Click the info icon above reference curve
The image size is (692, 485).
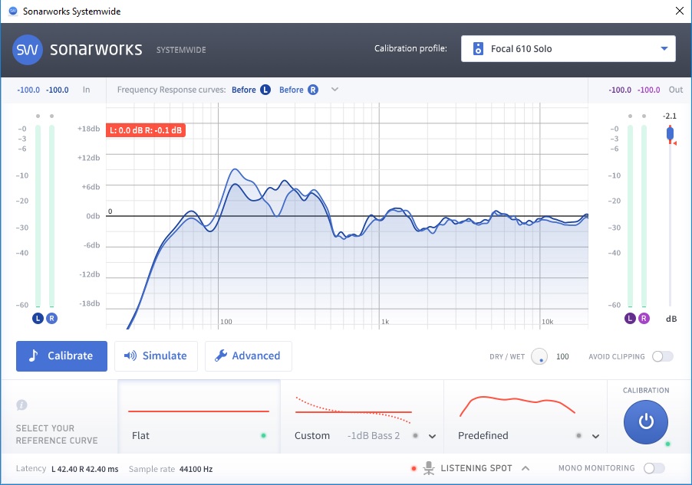tap(21, 405)
